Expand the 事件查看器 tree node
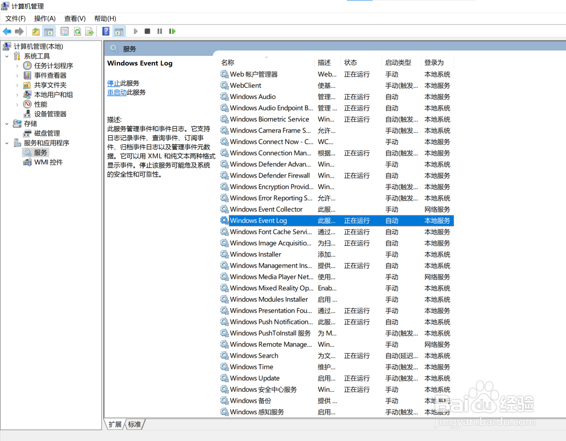The image size is (566, 441). coord(17,76)
